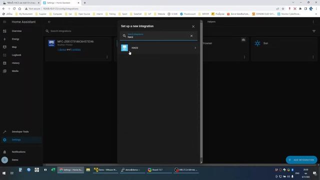Reload the page in the browser
The image size is (320, 180).
(x=14, y=9)
